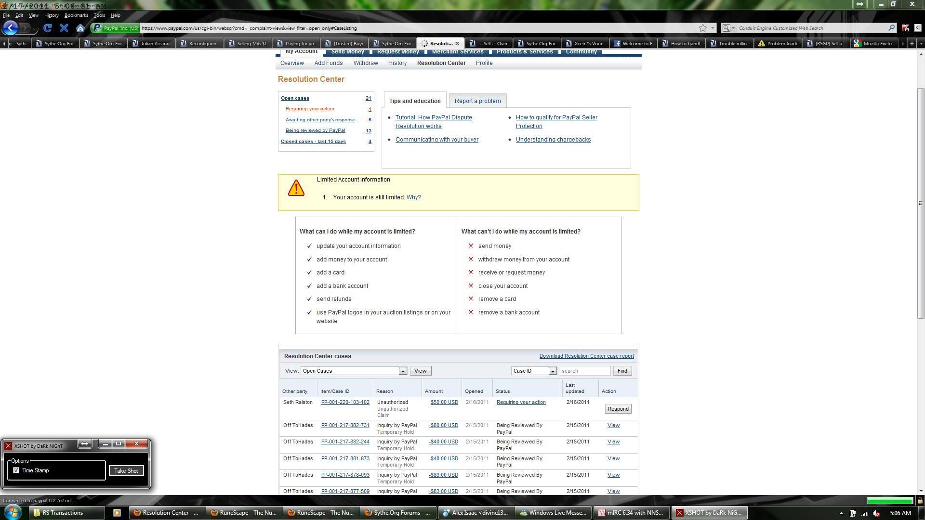Click the green page-load progress bar
The height and width of the screenshot is (520, 925).
pyautogui.click(x=889, y=500)
